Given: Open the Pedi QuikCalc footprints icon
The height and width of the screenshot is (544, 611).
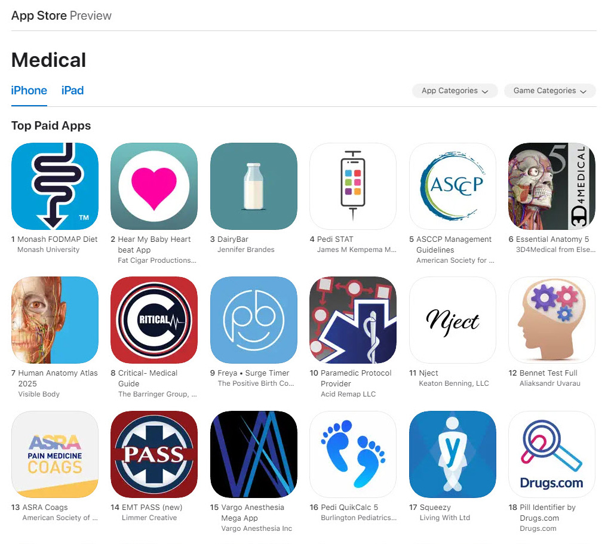Looking at the screenshot, I should (x=353, y=454).
